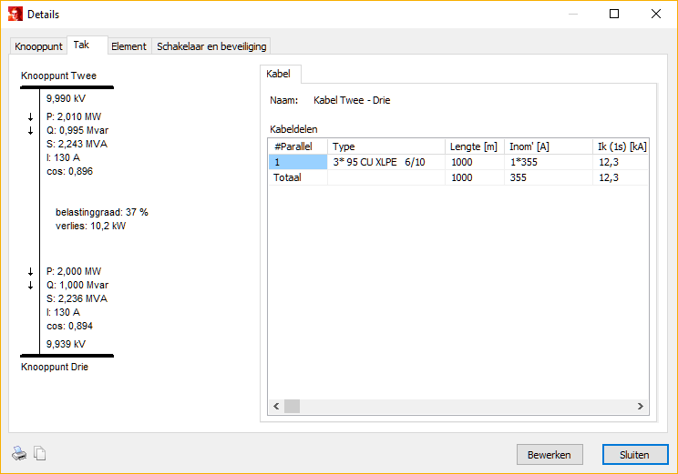Open the Element tab
The width and height of the screenshot is (678, 474).
pos(128,46)
